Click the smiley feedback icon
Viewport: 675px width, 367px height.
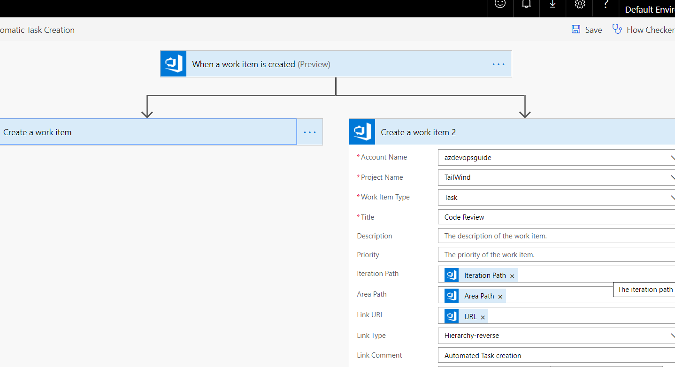click(x=500, y=4)
